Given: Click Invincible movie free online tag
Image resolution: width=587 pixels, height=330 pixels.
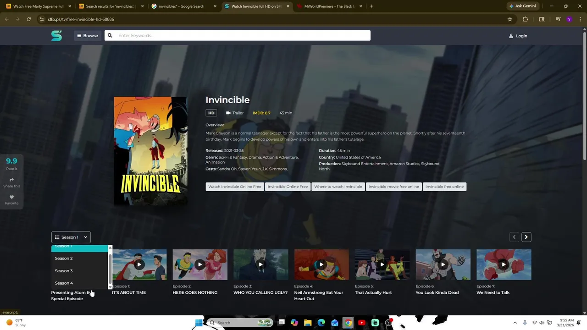Looking at the screenshot, I should (393, 187).
